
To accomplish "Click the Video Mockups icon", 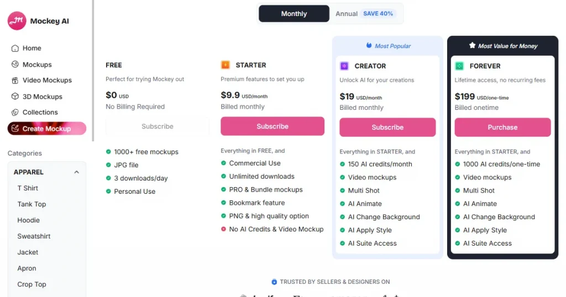I will tap(15, 81).
